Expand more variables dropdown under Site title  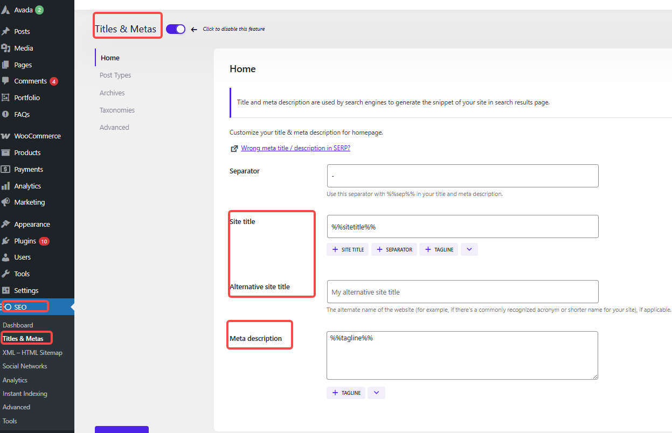coord(469,249)
